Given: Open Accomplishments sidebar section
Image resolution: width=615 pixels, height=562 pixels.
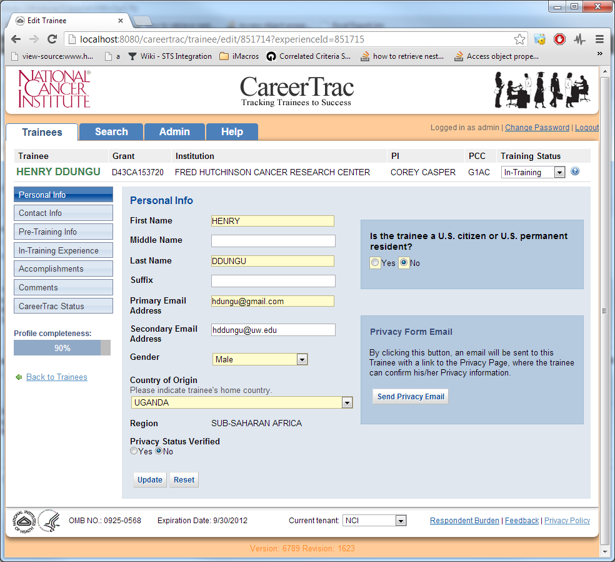Looking at the screenshot, I should click(x=64, y=268).
